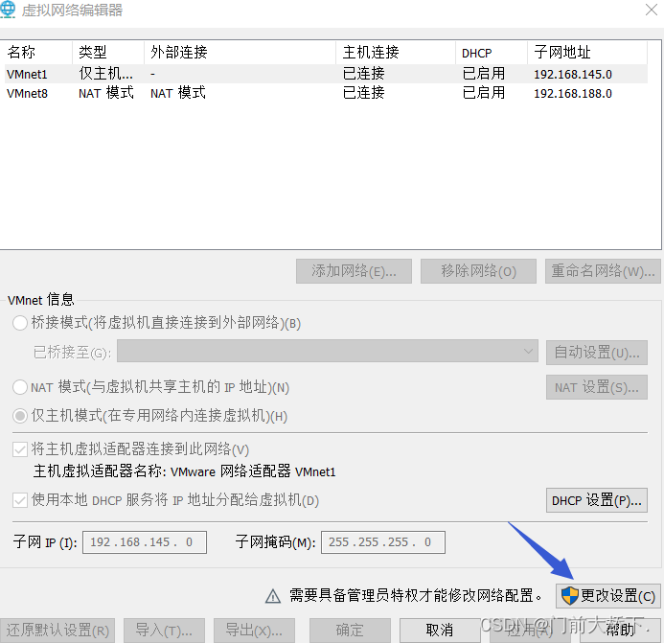This screenshot has height=643, width=664.
Task: Click 还原默认设置(R) button
Action: (57, 631)
